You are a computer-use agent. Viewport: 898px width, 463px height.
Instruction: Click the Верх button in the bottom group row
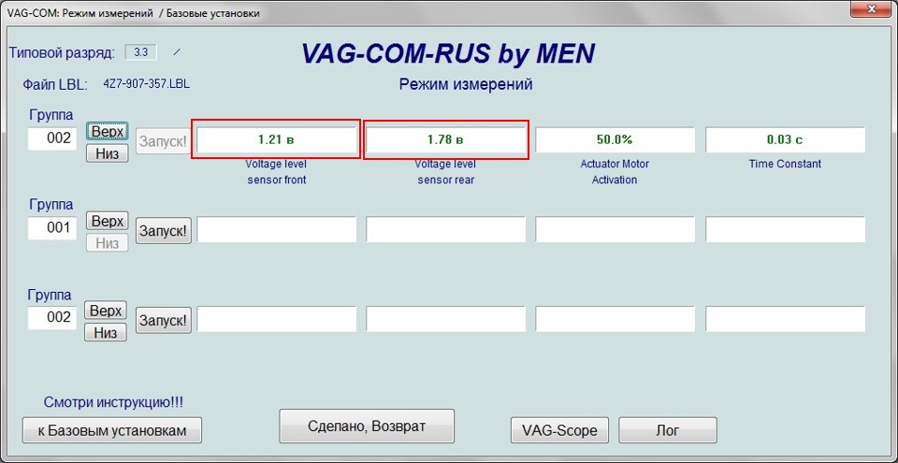[106, 311]
